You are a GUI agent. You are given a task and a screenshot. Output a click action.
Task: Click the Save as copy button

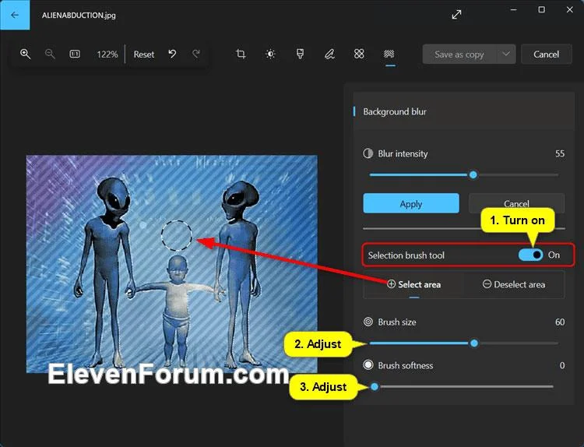point(459,55)
